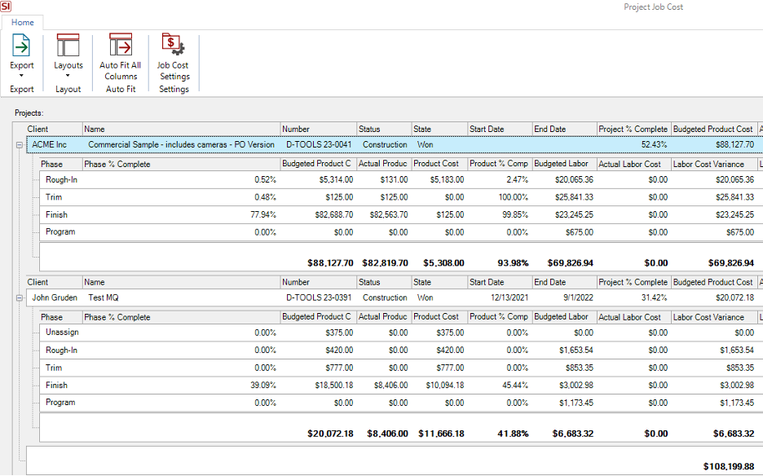763x476 pixels.
Task: Click ACME Inc's Phase column header
Action: (61, 164)
